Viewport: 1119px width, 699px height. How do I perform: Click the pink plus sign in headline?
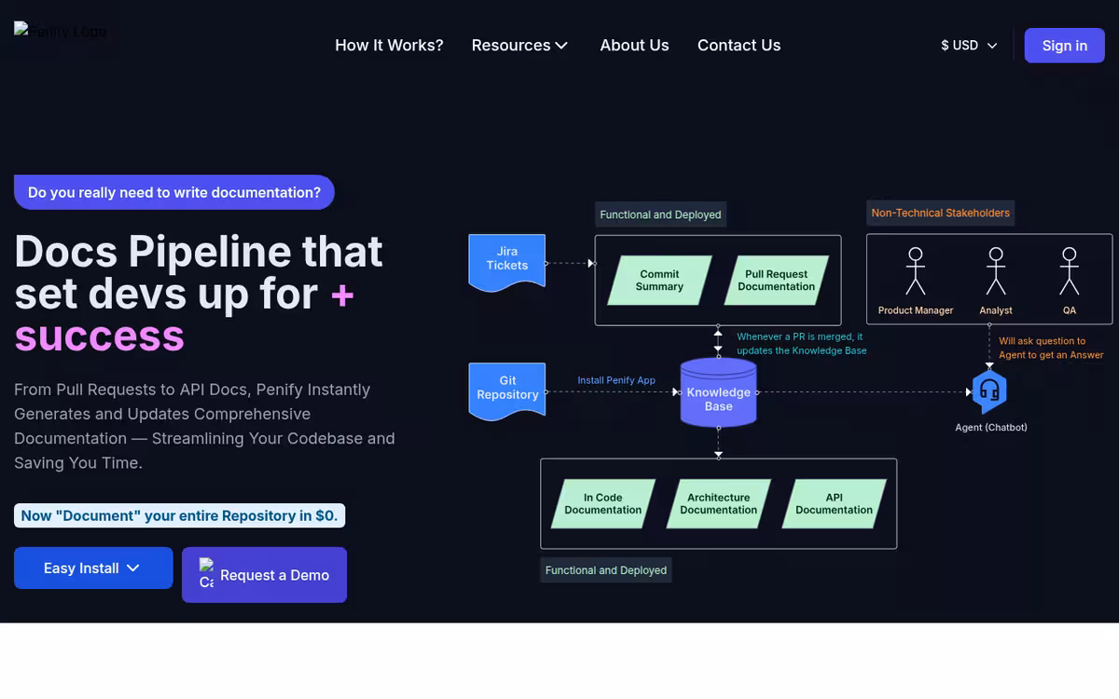tap(342, 295)
